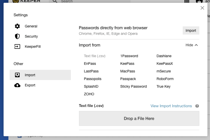The width and height of the screenshot is (210, 140).
Task: Choose mSecure as import source
Action: coord(164,71)
